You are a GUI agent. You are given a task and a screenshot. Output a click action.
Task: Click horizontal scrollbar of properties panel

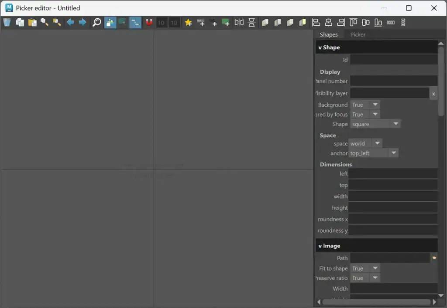376,302
